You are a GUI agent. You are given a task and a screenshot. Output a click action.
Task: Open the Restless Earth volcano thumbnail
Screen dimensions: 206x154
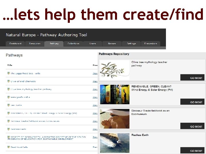tap(115, 143)
